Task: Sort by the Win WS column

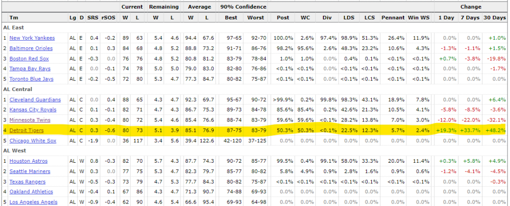Action: [418, 18]
